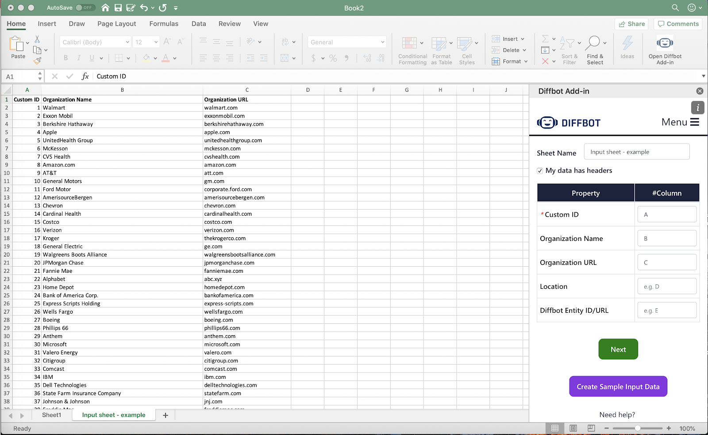The width and height of the screenshot is (708, 435).
Task: Click the AutoSum sigma icon
Action: click(x=545, y=39)
